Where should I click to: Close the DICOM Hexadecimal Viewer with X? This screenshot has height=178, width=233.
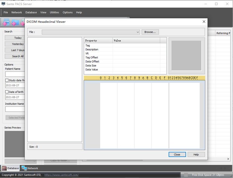(x=204, y=22)
